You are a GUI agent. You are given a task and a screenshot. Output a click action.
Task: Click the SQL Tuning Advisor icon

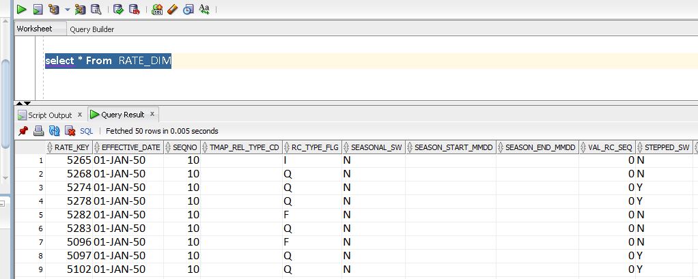pyautogui.click(x=96, y=10)
